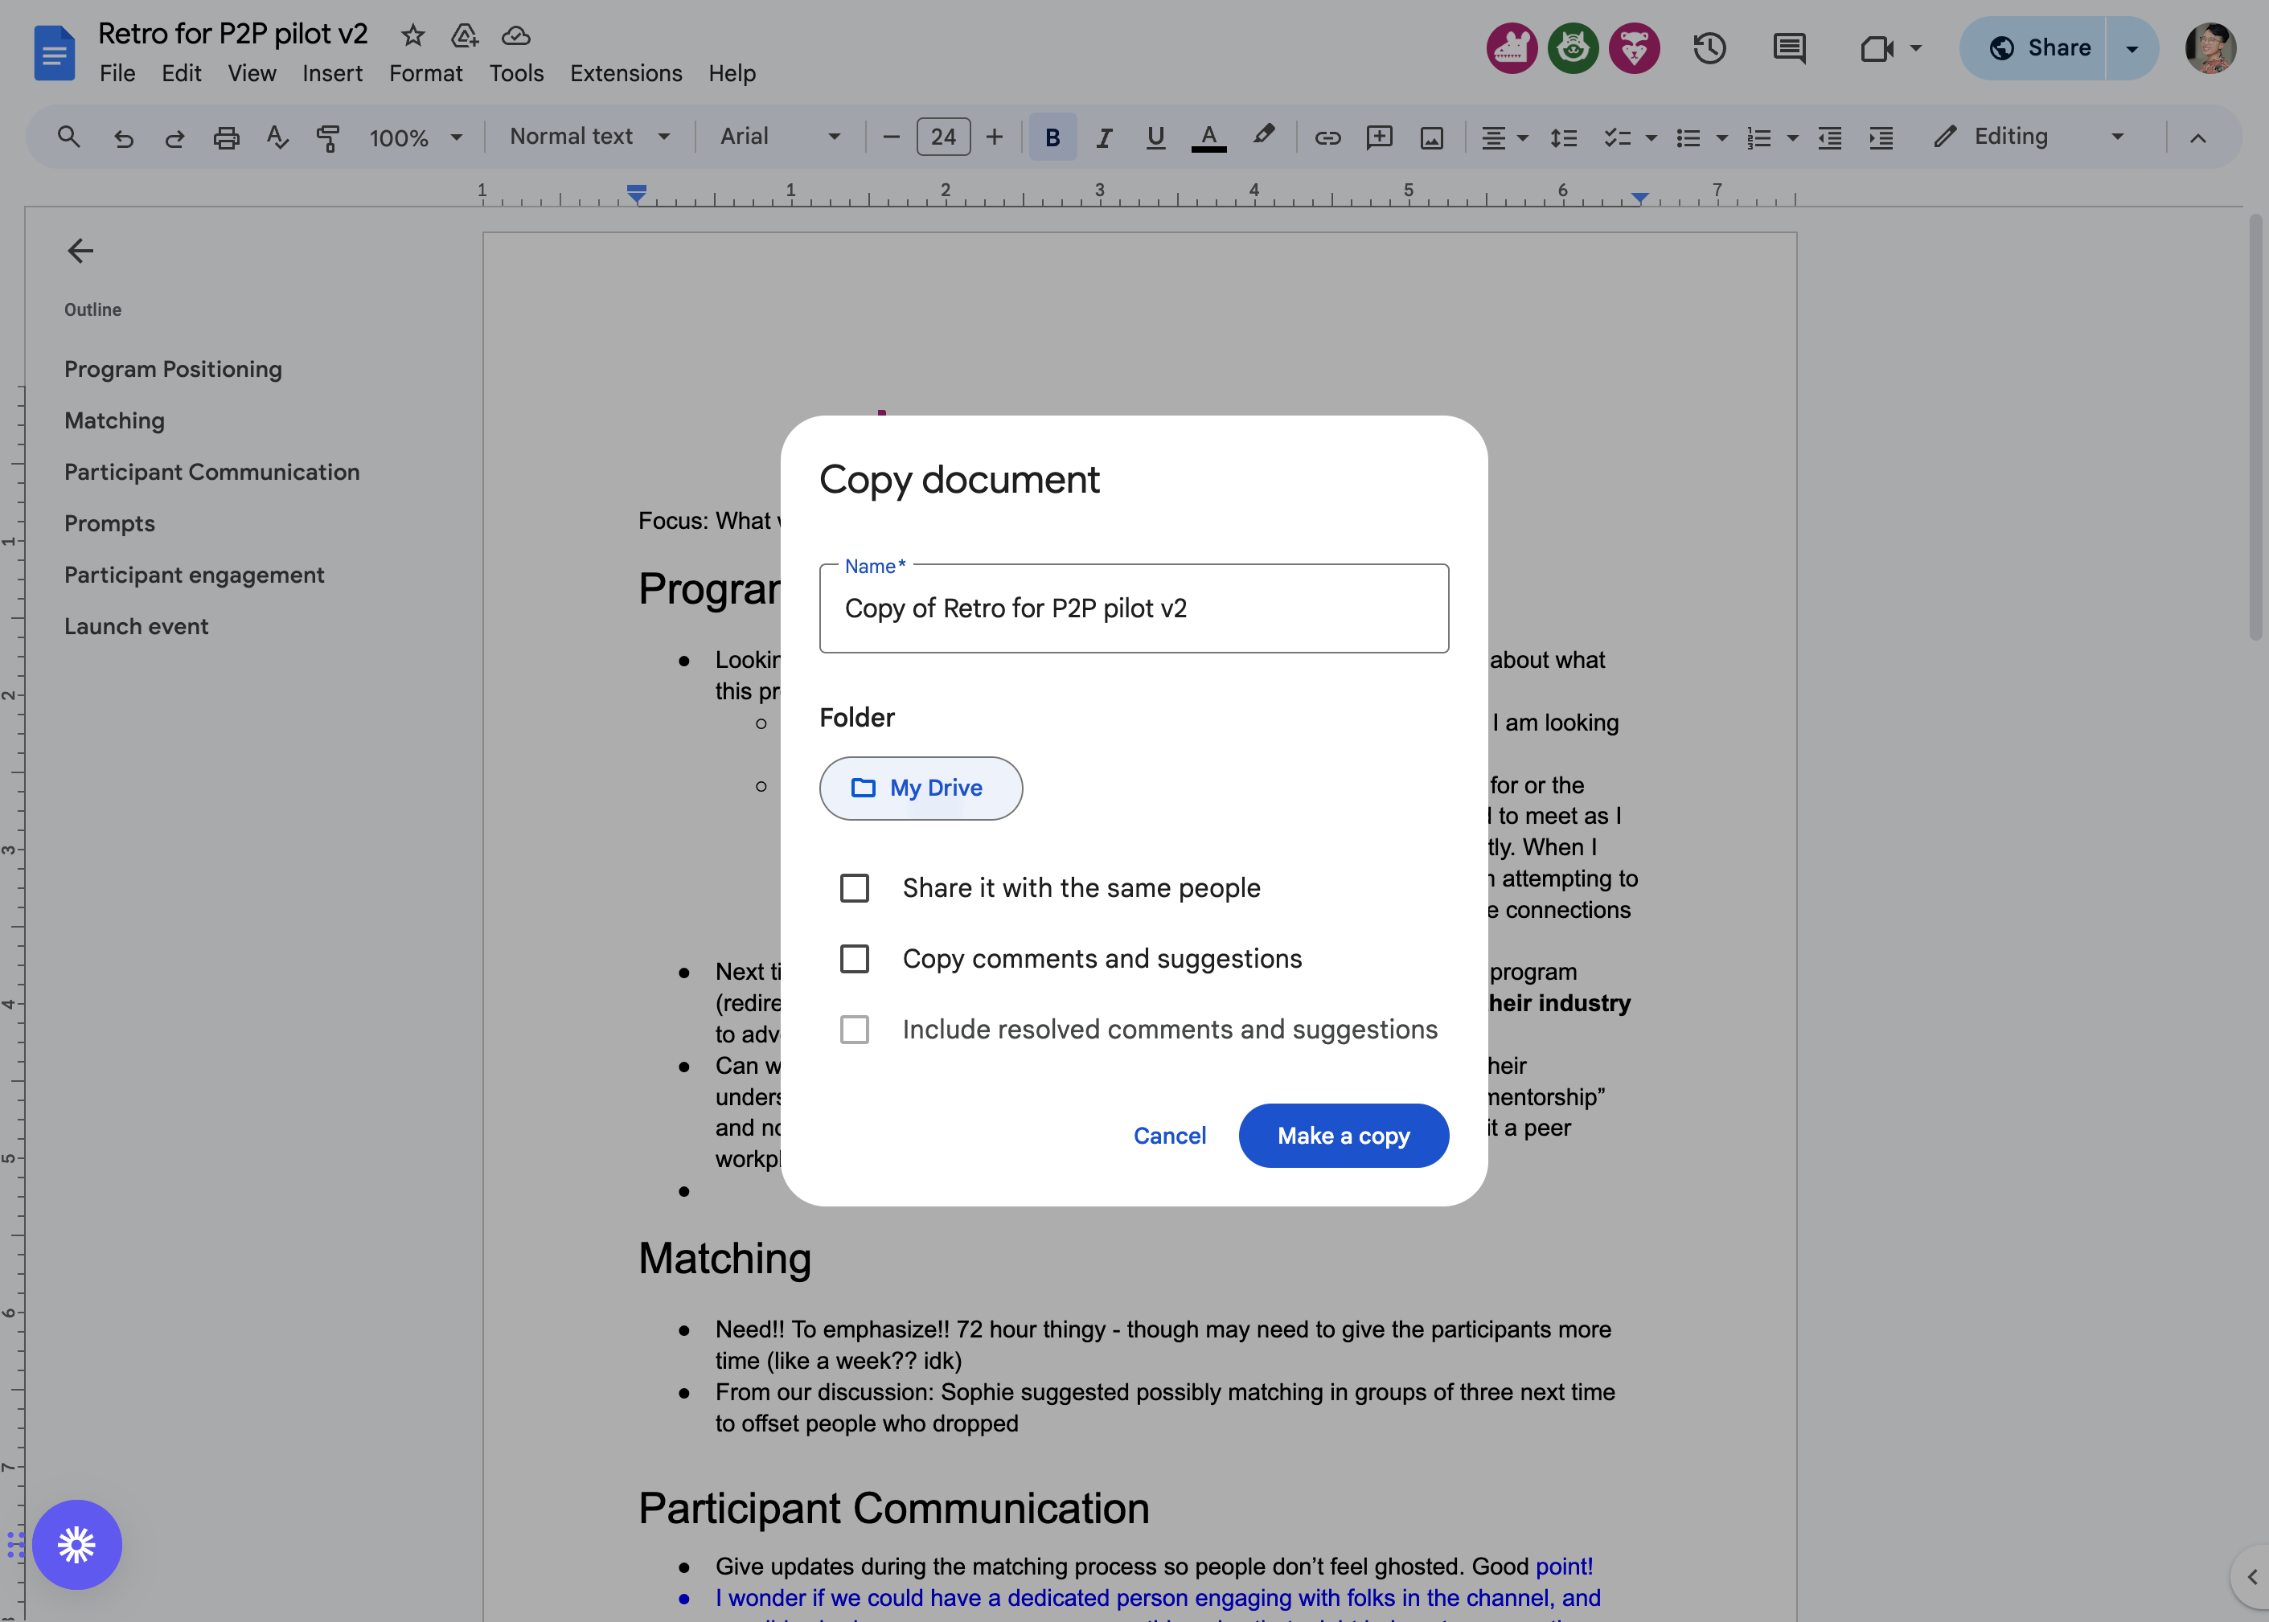2269x1622 pixels.
Task: Click the increase indent icon
Action: [1881, 137]
